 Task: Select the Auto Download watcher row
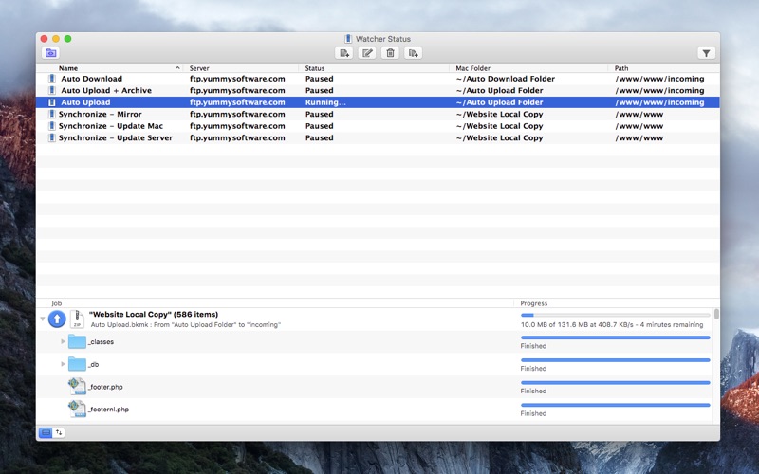[91, 79]
